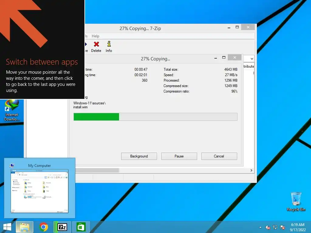Viewport: 311px width, 233px height.
Task: Click the 1296 MB processed value
Action: click(x=231, y=80)
